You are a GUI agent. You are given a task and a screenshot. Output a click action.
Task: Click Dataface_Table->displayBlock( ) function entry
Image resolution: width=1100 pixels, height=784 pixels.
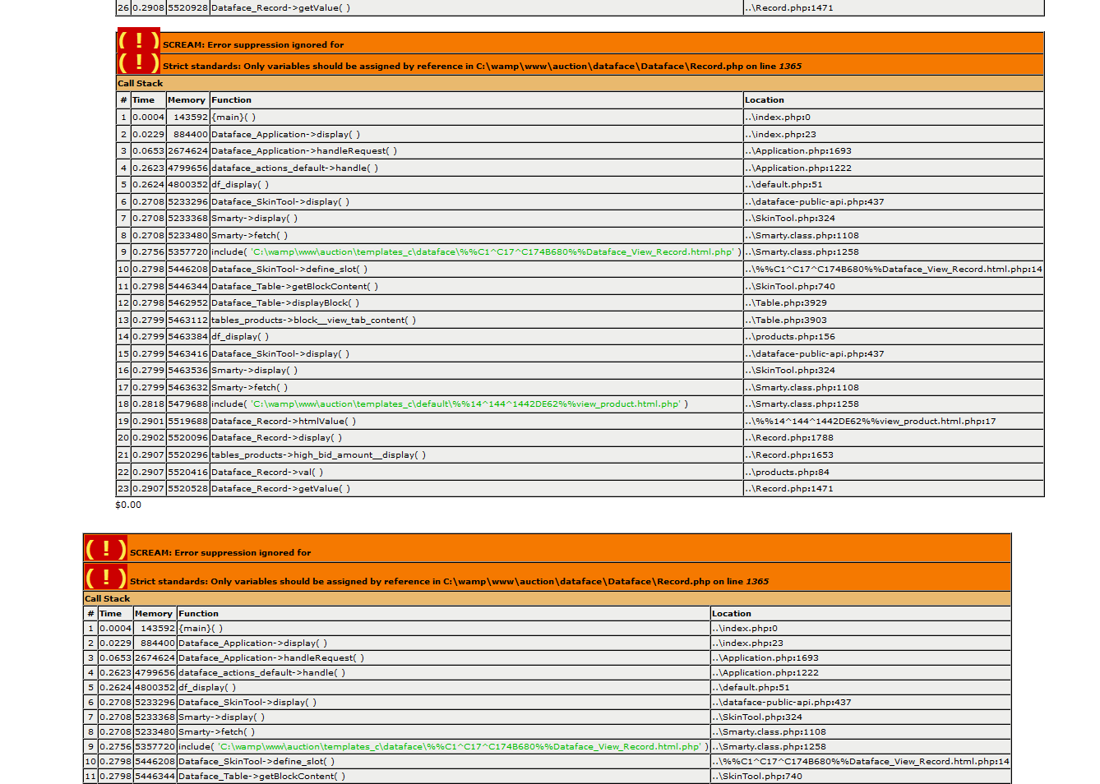pyautogui.click(x=285, y=303)
